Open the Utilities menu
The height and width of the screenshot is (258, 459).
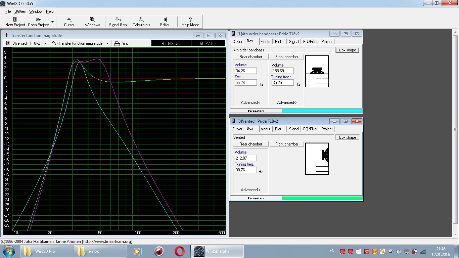click(x=20, y=11)
